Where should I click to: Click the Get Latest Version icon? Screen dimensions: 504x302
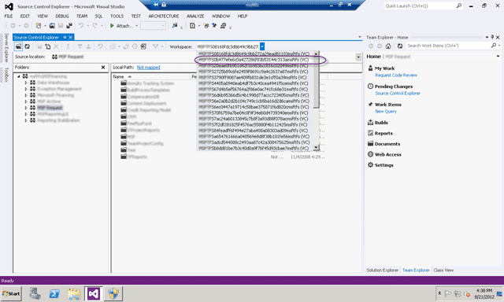[80, 47]
